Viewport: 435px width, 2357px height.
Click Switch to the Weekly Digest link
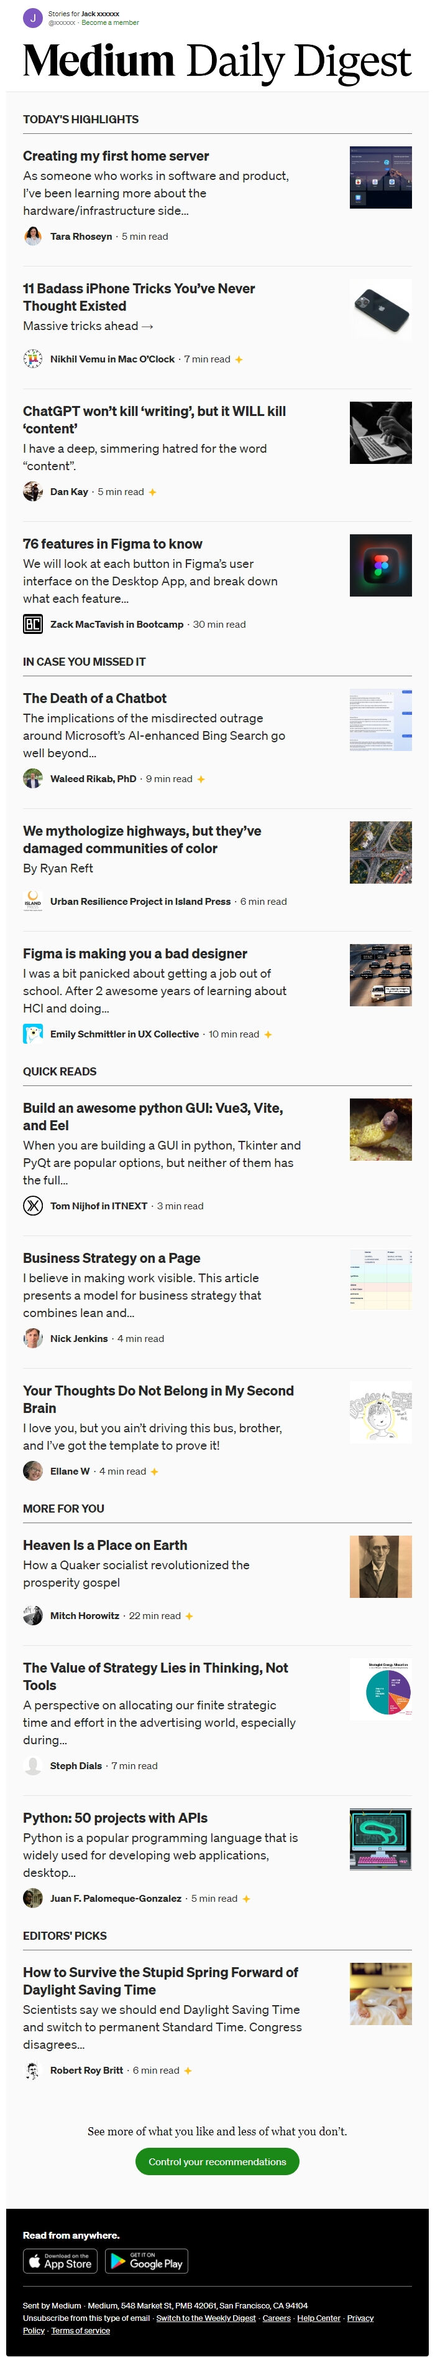pos(206,2318)
